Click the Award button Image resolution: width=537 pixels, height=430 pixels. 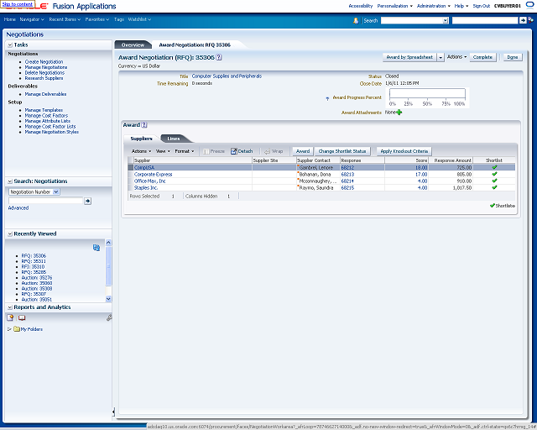(x=303, y=151)
